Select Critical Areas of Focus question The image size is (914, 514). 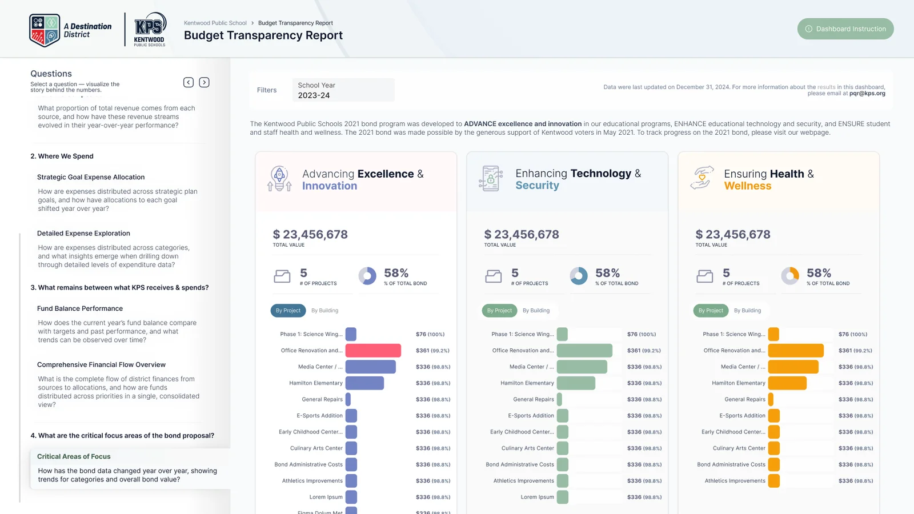click(x=130, y=468)
